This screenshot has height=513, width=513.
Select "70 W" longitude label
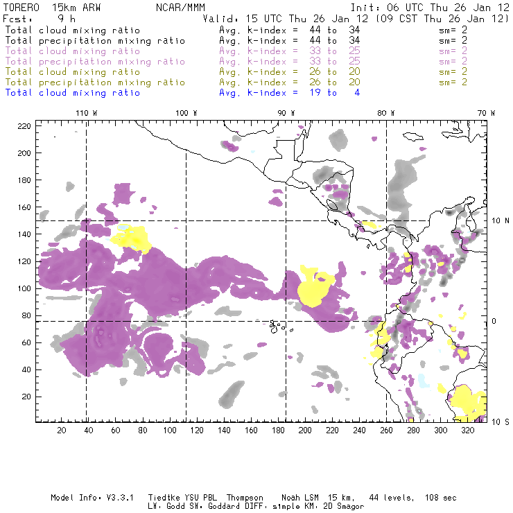pyautogui.click(x=486, y=113)
